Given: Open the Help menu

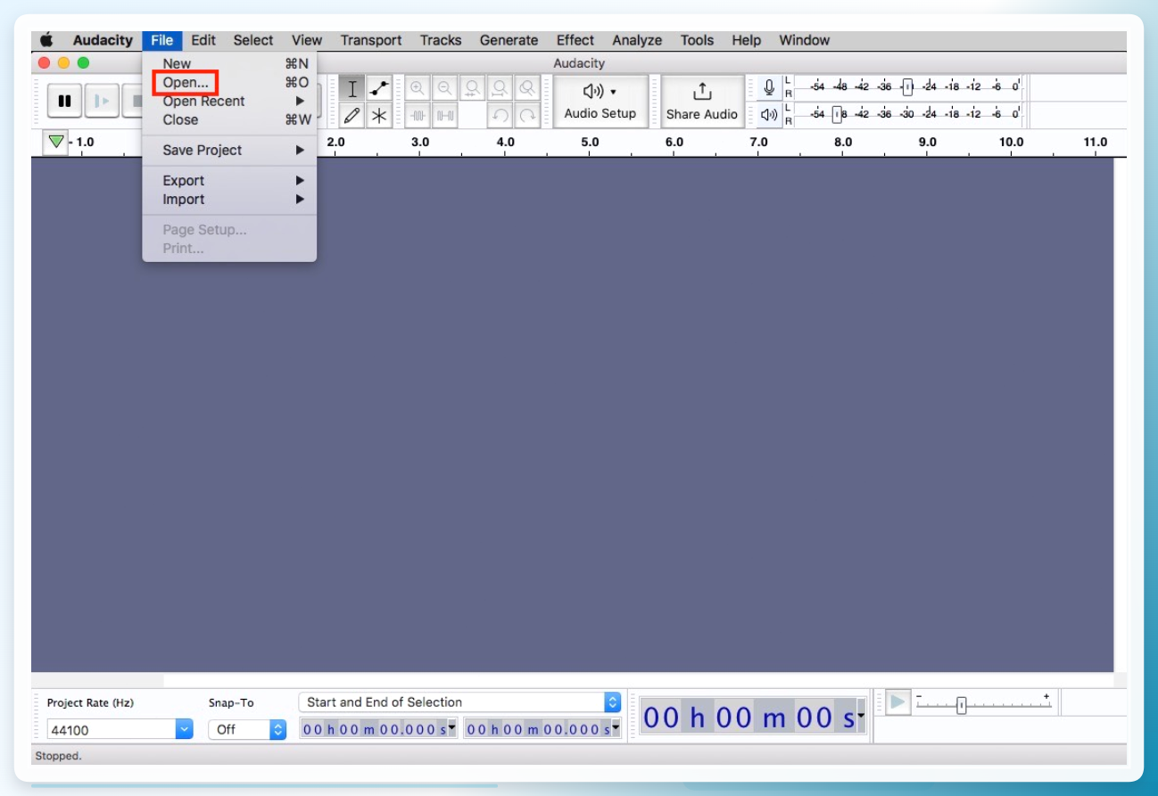Looking at the screenshot, I should pyautogui.click(x=746, y=40).
